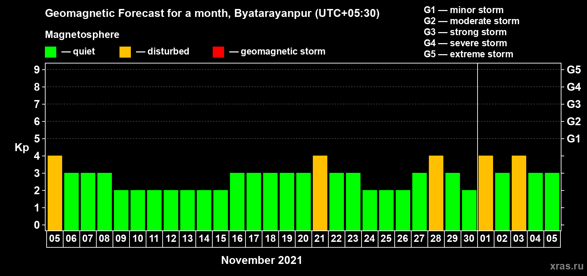This screenshot has height=276, width=587.
Task: Click the orange bar above date 21
Action: coord(320,193)
